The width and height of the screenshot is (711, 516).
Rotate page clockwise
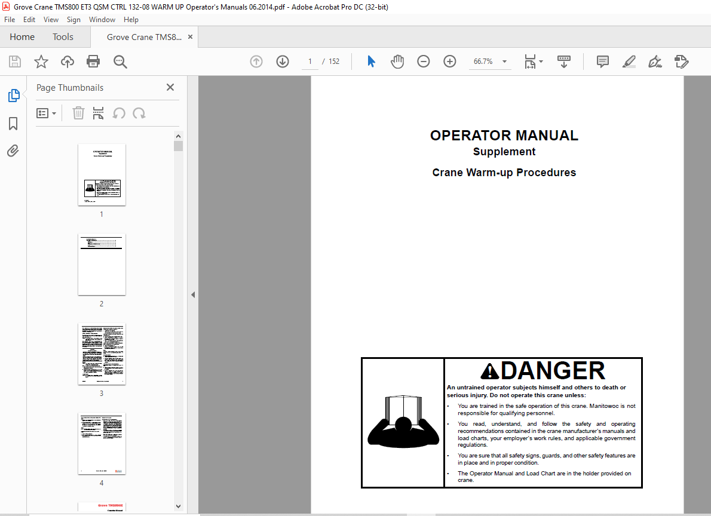(x=139, y=113)
